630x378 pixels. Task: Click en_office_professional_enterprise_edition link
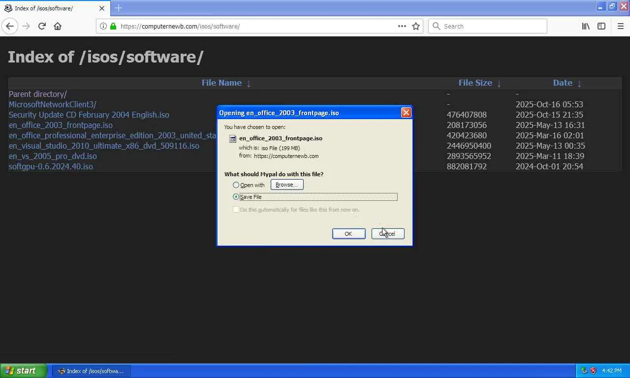[x=113, y=135]
